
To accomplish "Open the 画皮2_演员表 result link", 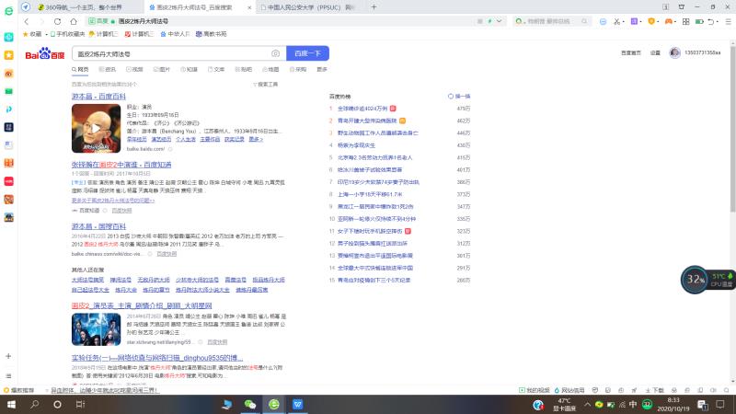I will tap(142, 306).
